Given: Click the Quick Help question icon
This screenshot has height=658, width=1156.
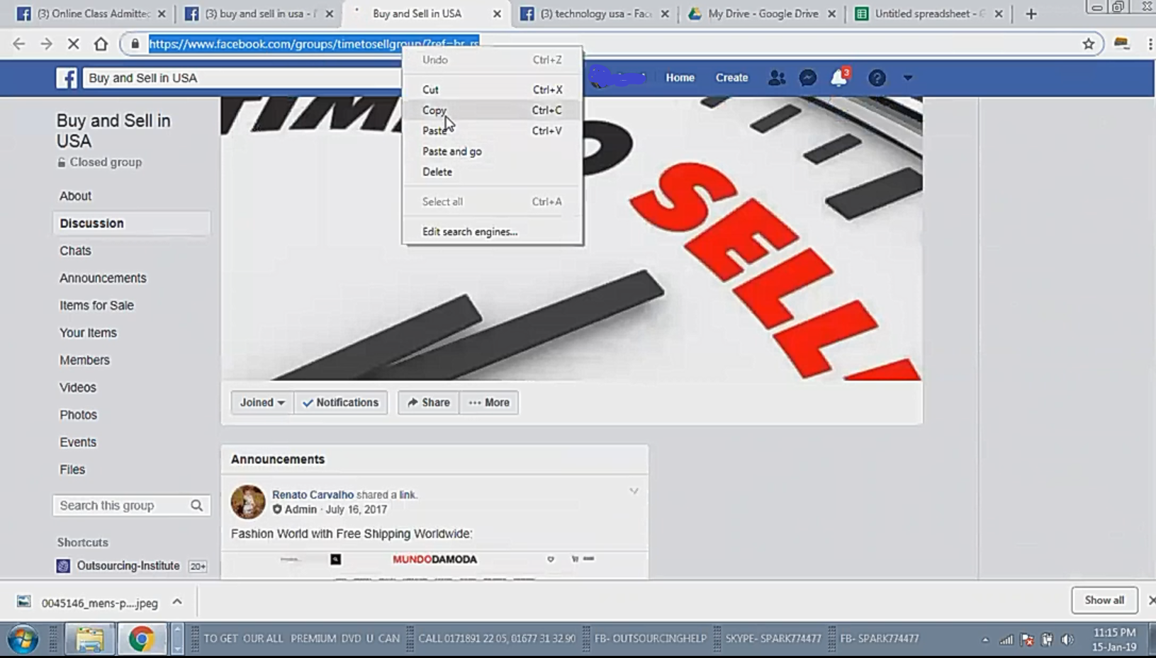Looking at the screenshot, I should [877, 78].
